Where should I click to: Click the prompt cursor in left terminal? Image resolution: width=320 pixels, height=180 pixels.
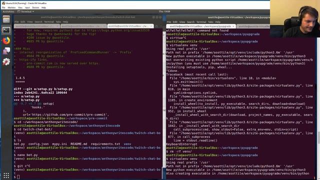tap(18, 177)
